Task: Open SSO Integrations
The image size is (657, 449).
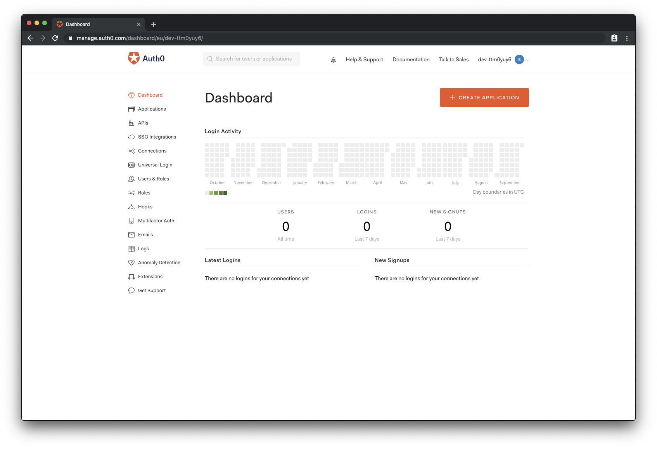Action: click(157, 137)
